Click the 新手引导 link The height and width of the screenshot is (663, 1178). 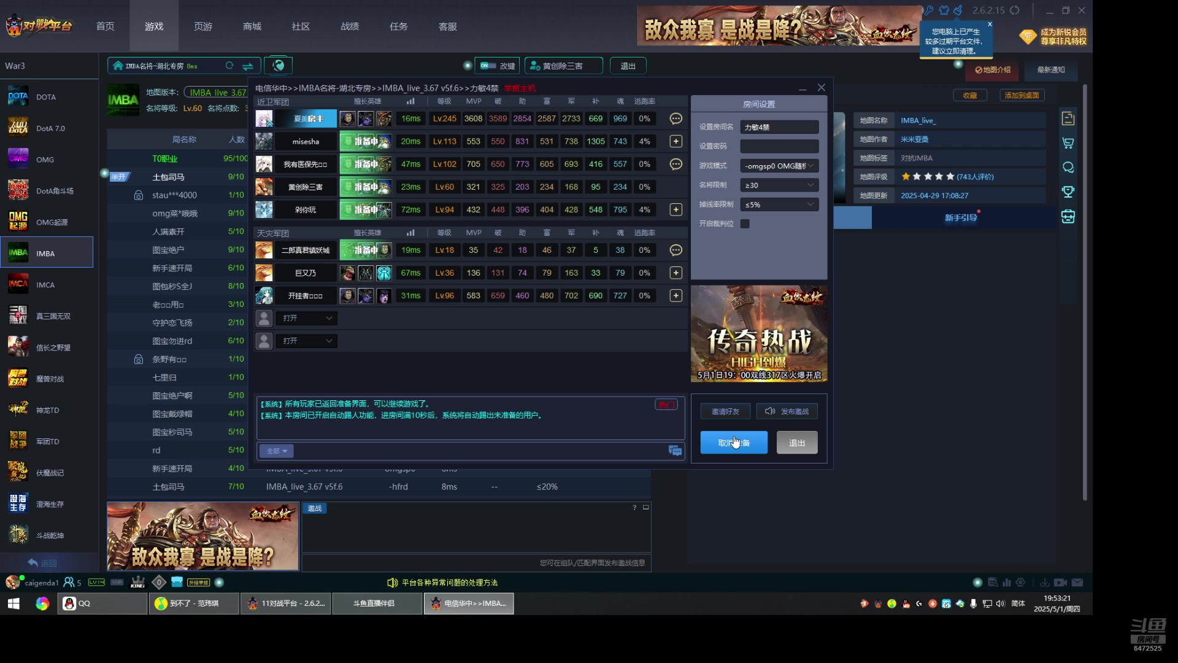[961, 217]
